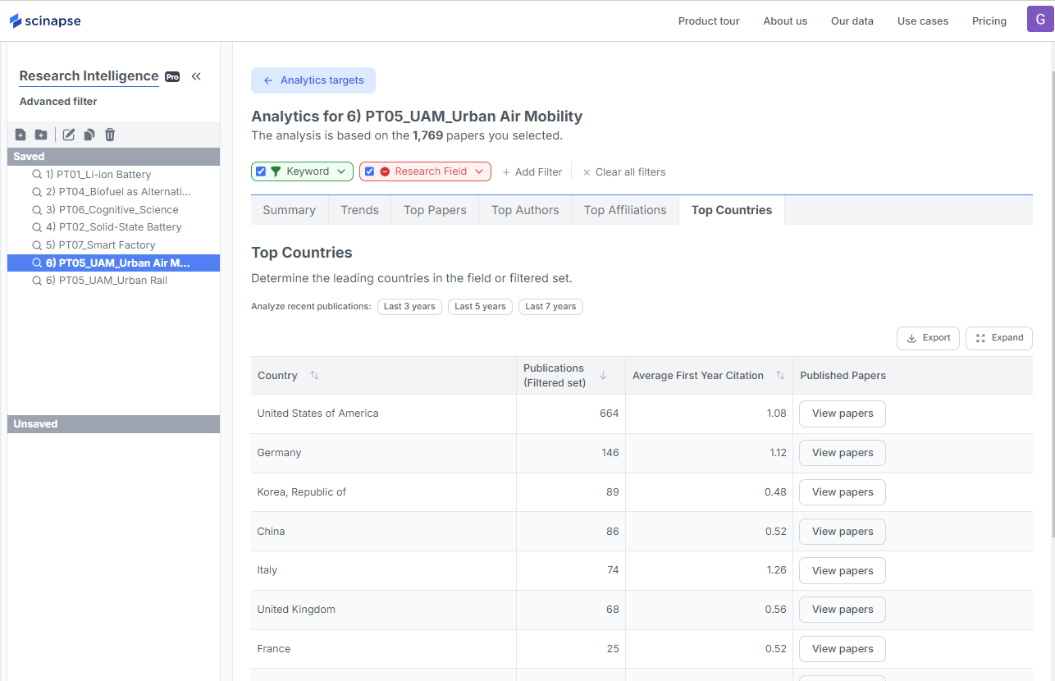Click the edit pencil icon in sidebar
The image size is (1055, 681).
pyautogui.click(x=69, y=135)
